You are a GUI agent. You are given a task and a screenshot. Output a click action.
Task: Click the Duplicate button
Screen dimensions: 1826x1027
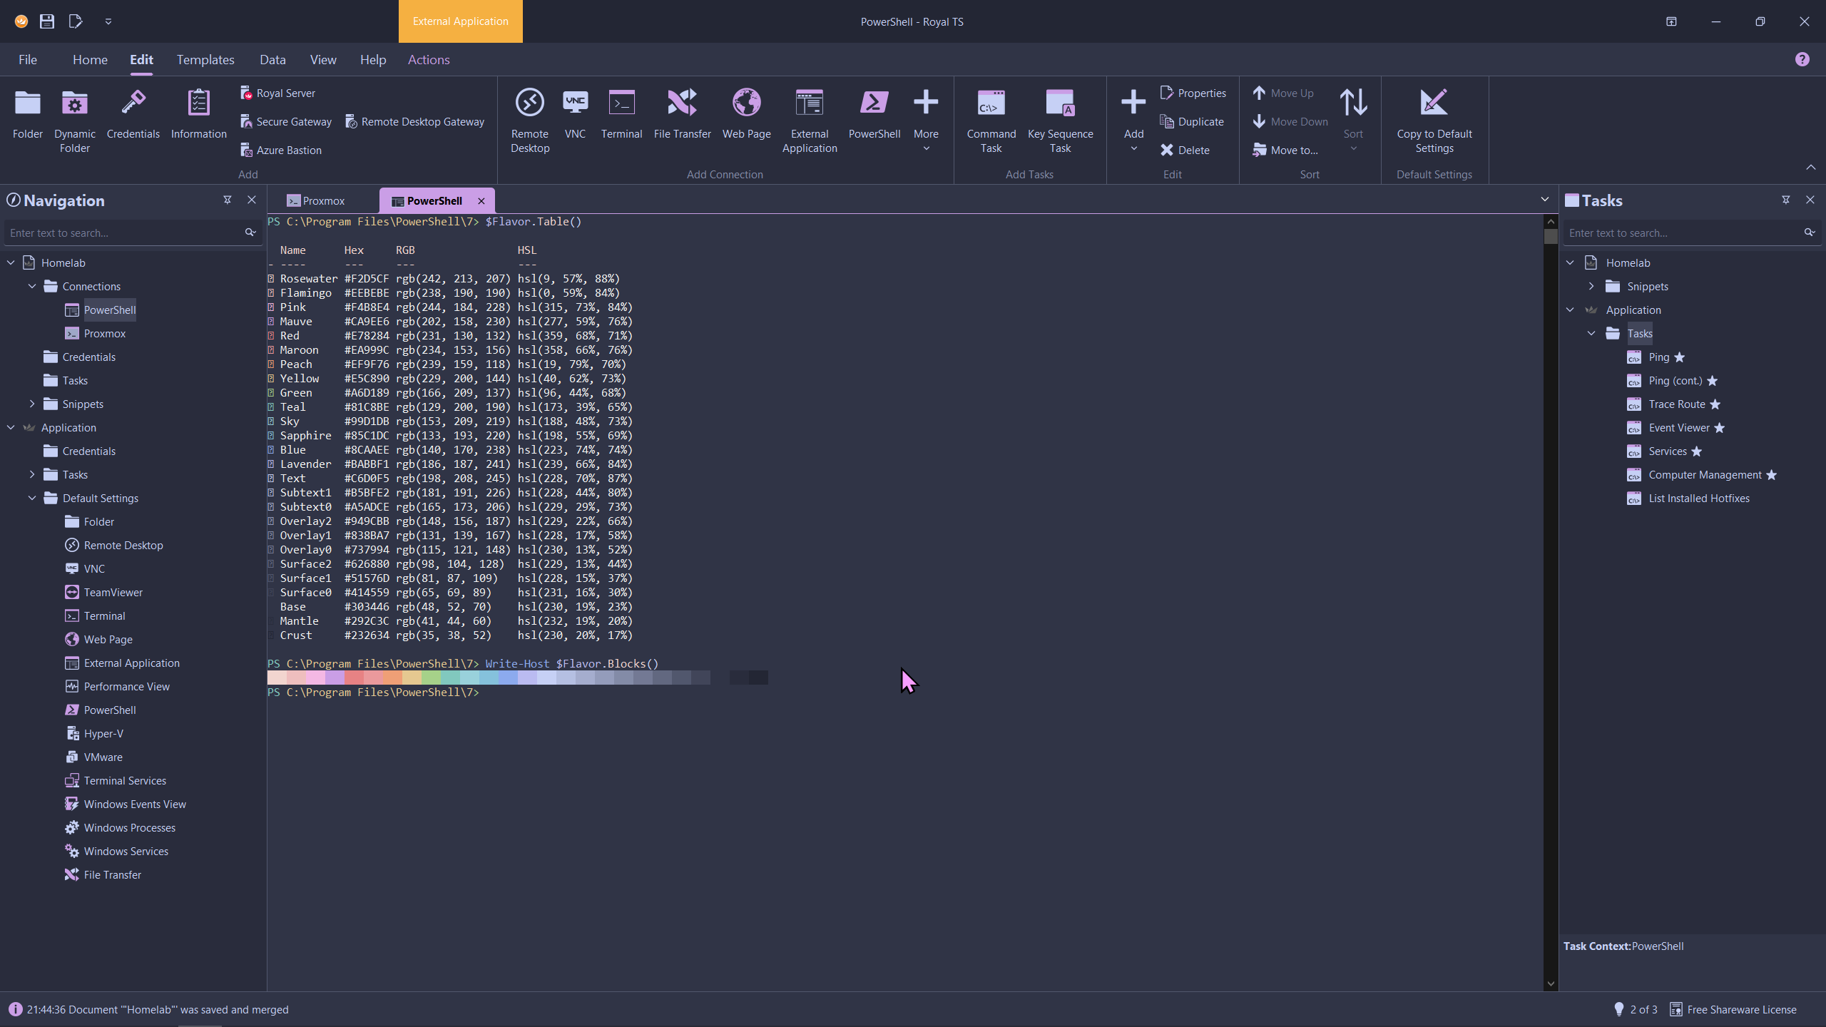pos(1192,122)
